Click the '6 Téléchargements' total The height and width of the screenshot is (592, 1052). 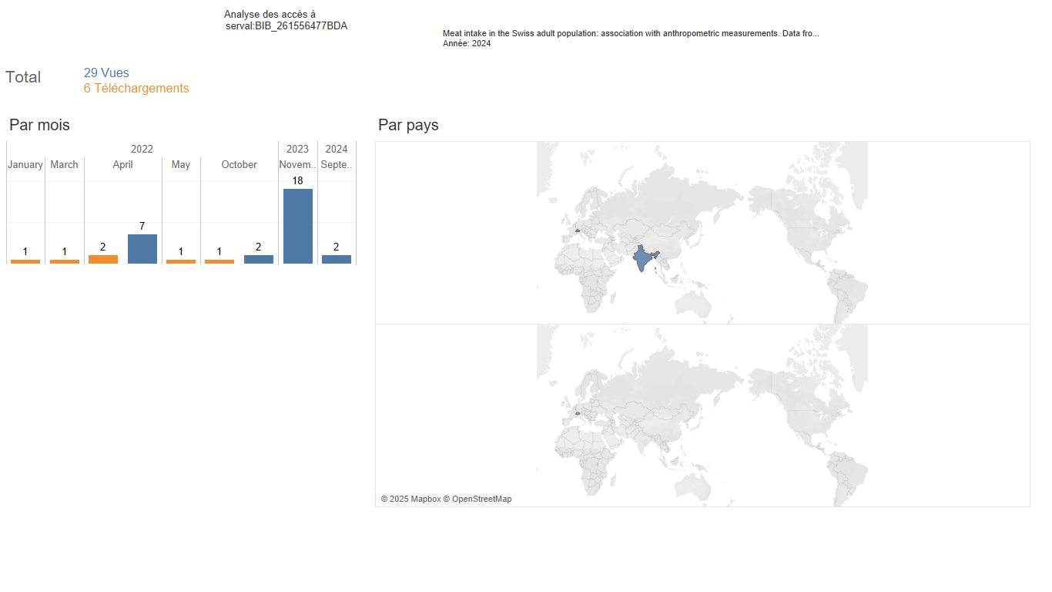[x=136, y=89]
